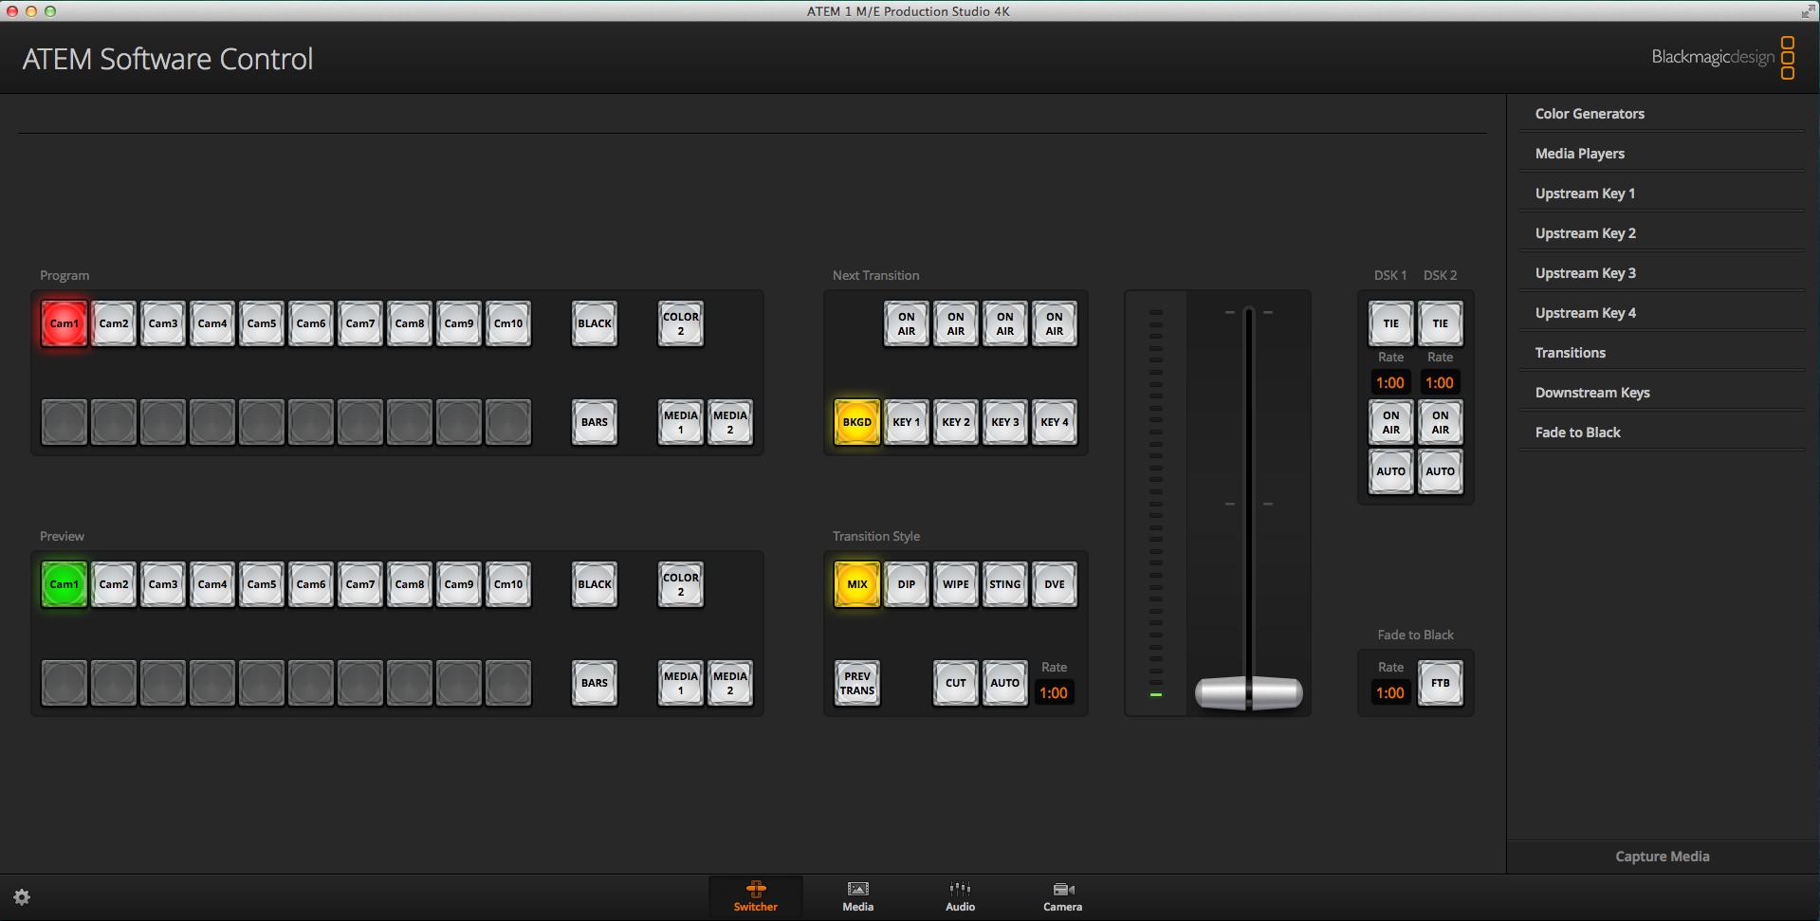1820x921 pixels.
Task: Toggle ON AIR above KEY 4
Action: (1055, 323)
